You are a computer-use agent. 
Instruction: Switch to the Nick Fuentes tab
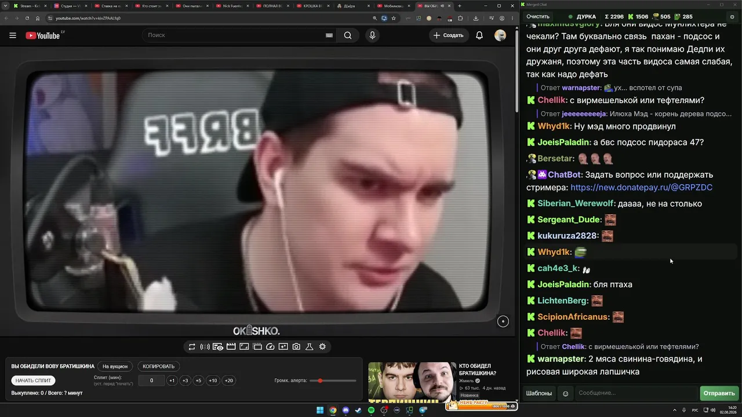[x=232, y=6]
